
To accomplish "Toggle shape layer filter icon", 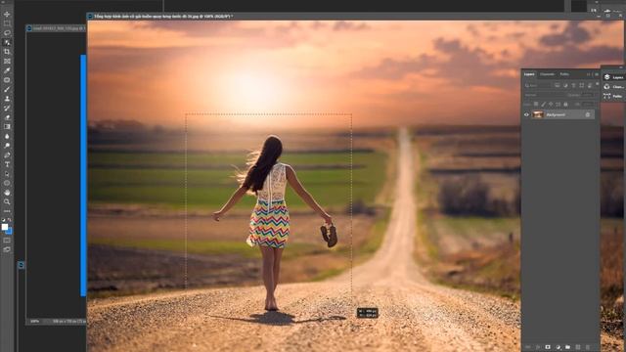I will (581, 85).
